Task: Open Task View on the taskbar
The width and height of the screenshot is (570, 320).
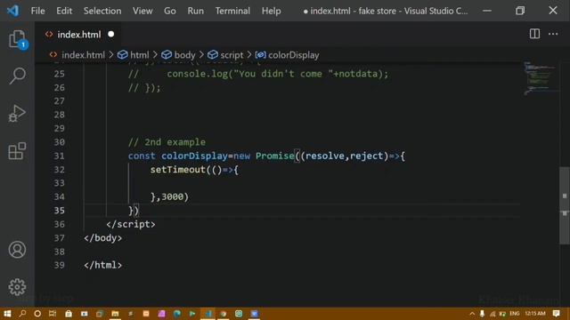Action: (53, 314)
